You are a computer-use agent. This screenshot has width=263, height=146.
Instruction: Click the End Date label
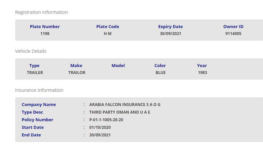pos(31,135)
